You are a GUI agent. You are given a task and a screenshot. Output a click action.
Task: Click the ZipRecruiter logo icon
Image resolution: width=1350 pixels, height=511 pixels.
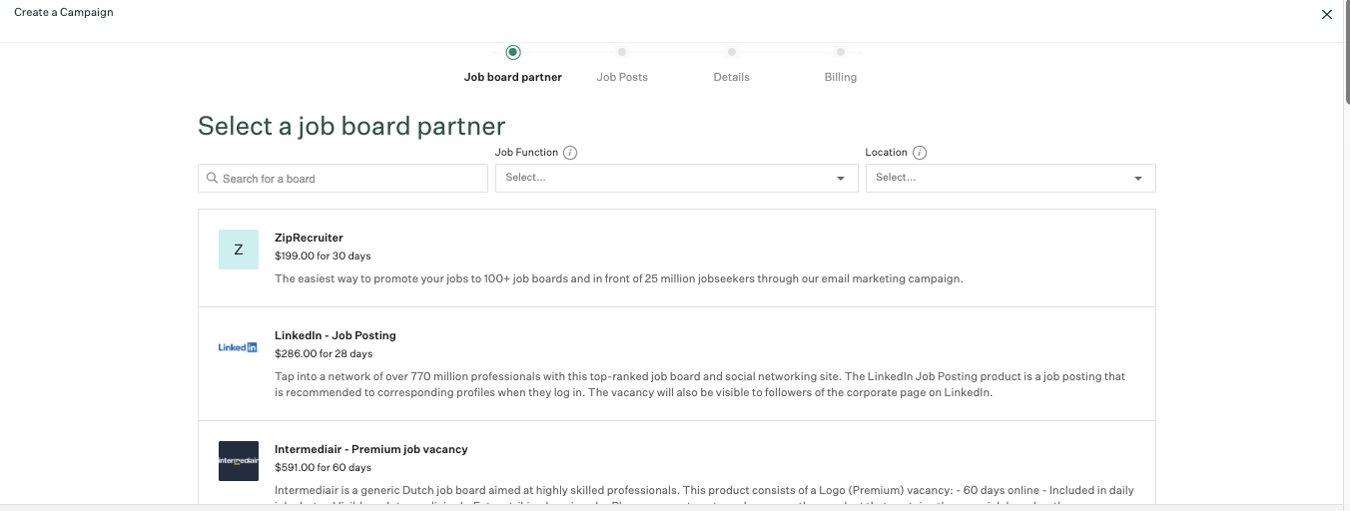click(x=238, y=250)
